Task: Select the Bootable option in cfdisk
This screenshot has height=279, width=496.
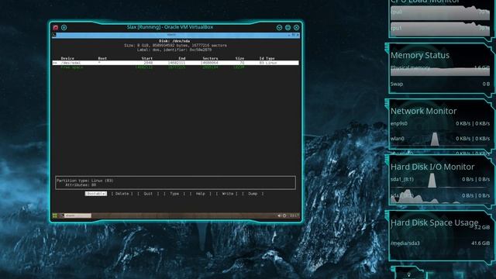Action: 96,194
